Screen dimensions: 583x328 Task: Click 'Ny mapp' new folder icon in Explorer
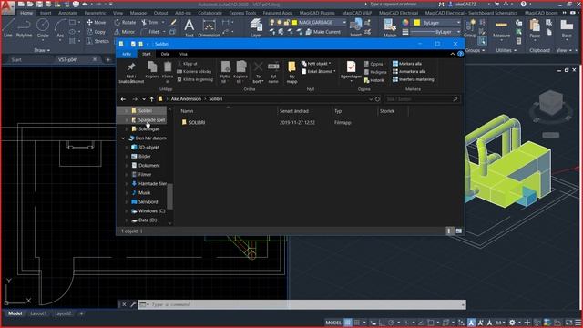point(291,73)
